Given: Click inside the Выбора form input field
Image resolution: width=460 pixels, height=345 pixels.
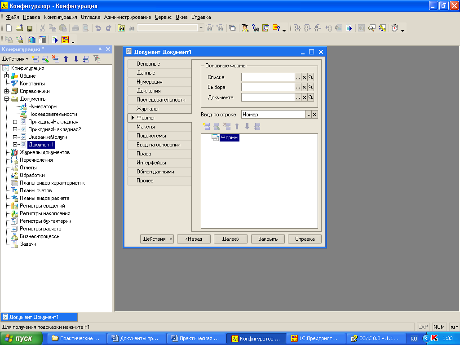Looking at the screenshot, I should (268, 87).
